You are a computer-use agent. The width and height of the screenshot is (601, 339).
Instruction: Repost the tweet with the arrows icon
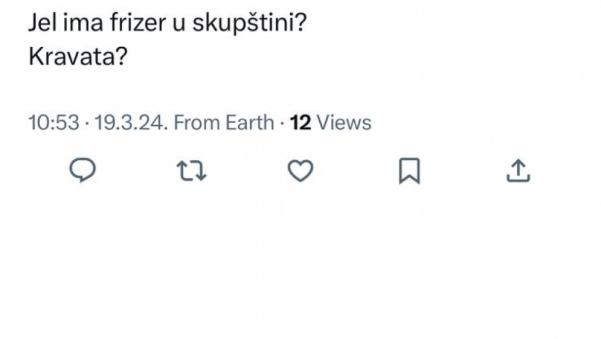pyautogui.click(x=191, y=170)
